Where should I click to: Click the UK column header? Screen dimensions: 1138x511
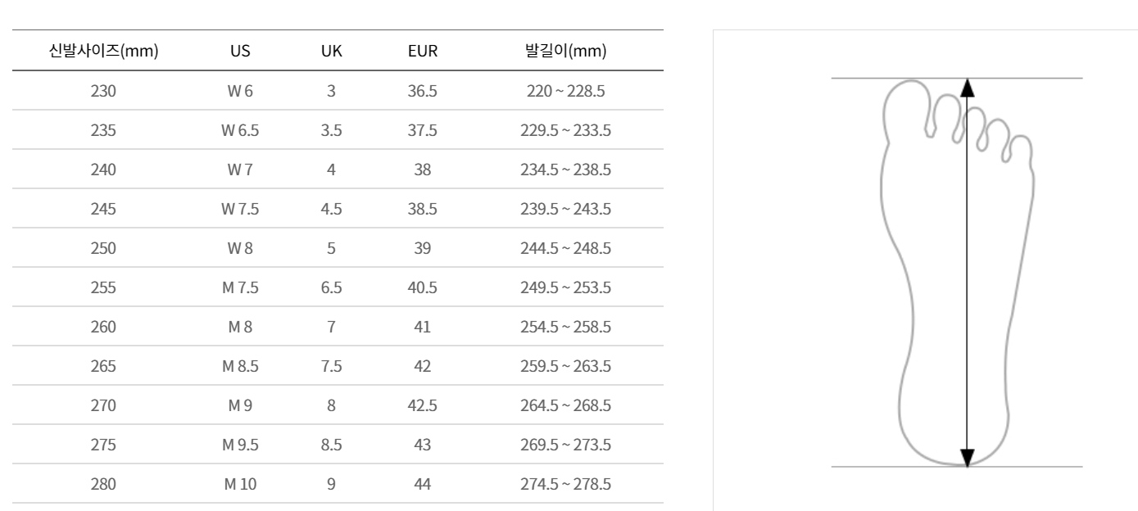click(331, 51)
